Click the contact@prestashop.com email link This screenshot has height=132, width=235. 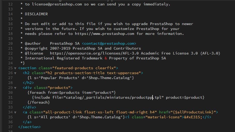click(x=109, y=43)
